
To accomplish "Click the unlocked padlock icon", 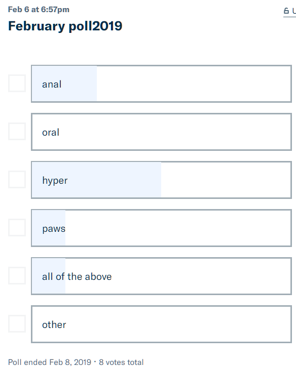I will 286,11.
